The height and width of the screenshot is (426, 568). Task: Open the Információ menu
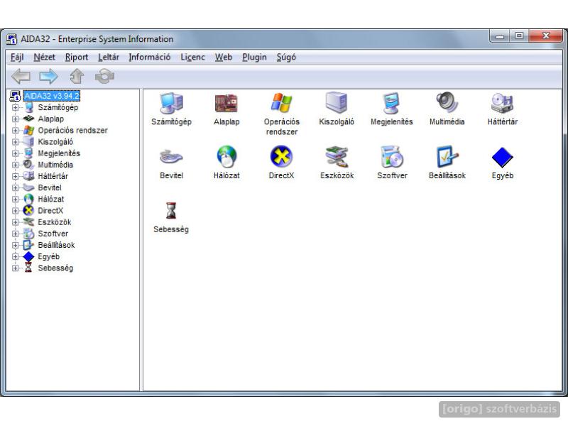click(150, 58)
